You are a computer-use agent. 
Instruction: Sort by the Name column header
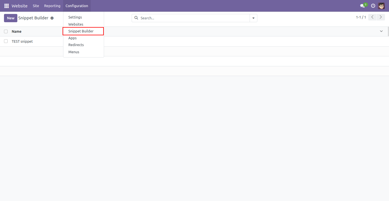(16, 31)
